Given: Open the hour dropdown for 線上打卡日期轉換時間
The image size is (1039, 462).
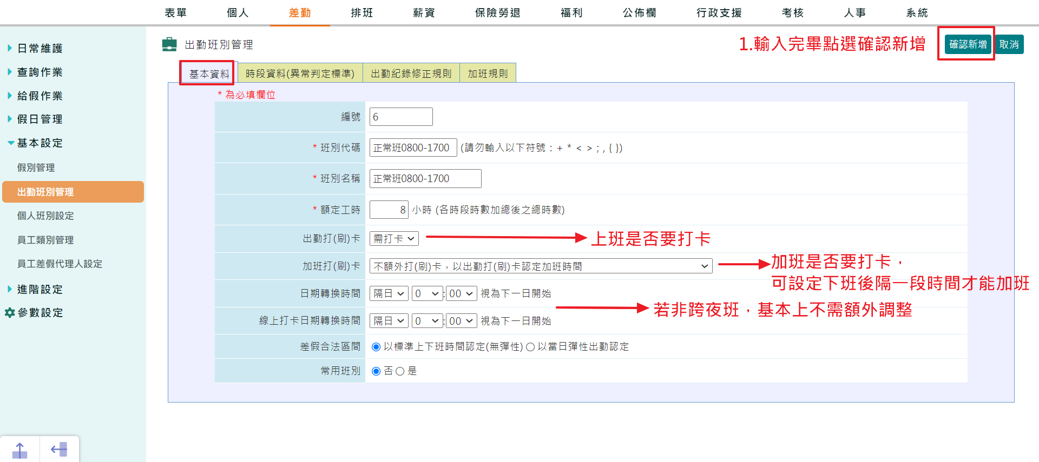Looking at the screenshot, I should click(x=428, y=321).
